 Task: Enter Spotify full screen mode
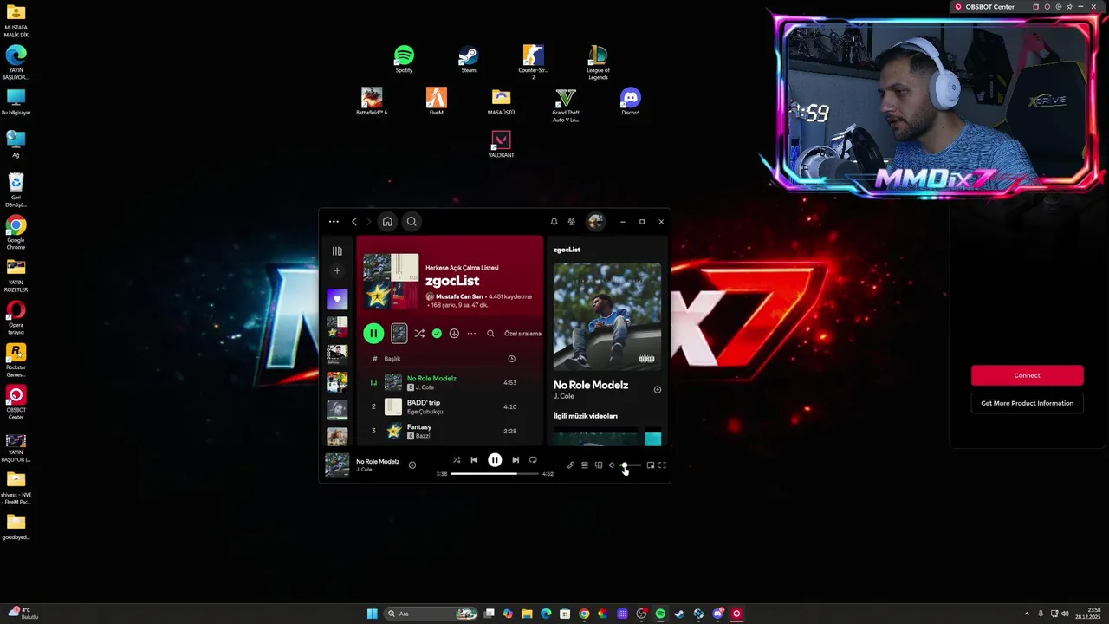pyautogui.click(x=662, y=465)
